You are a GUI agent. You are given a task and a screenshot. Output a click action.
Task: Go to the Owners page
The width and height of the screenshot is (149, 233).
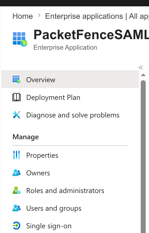(70, 173)
